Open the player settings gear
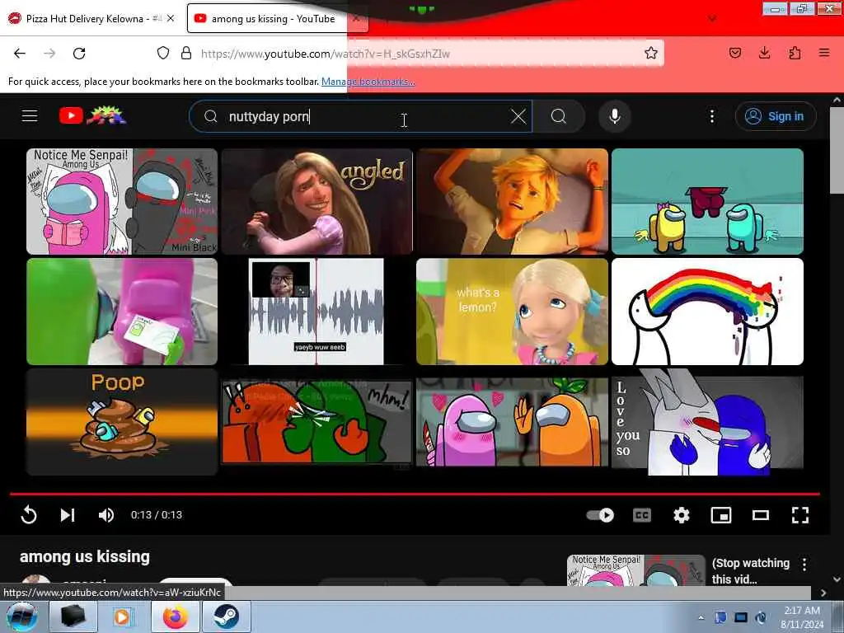The height and width of the screenshot is (633, 844). point(682,515)
